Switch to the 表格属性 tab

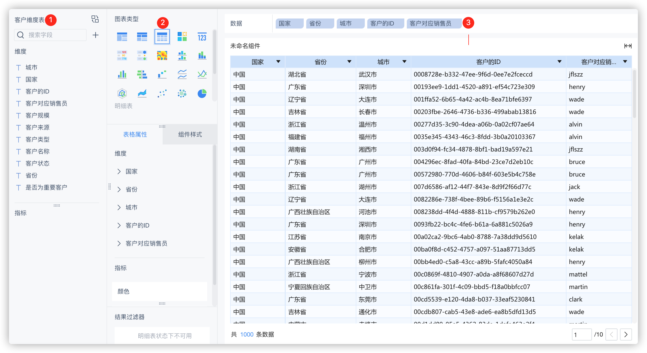tap(135, 134)
